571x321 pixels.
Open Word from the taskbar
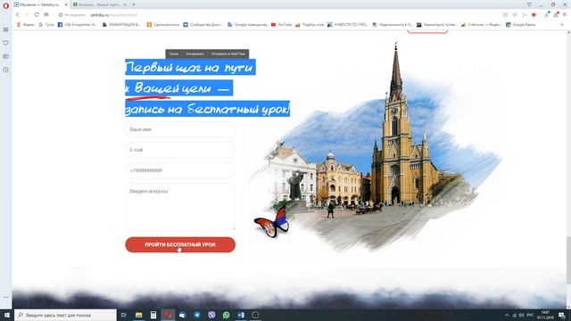point(241,315)
